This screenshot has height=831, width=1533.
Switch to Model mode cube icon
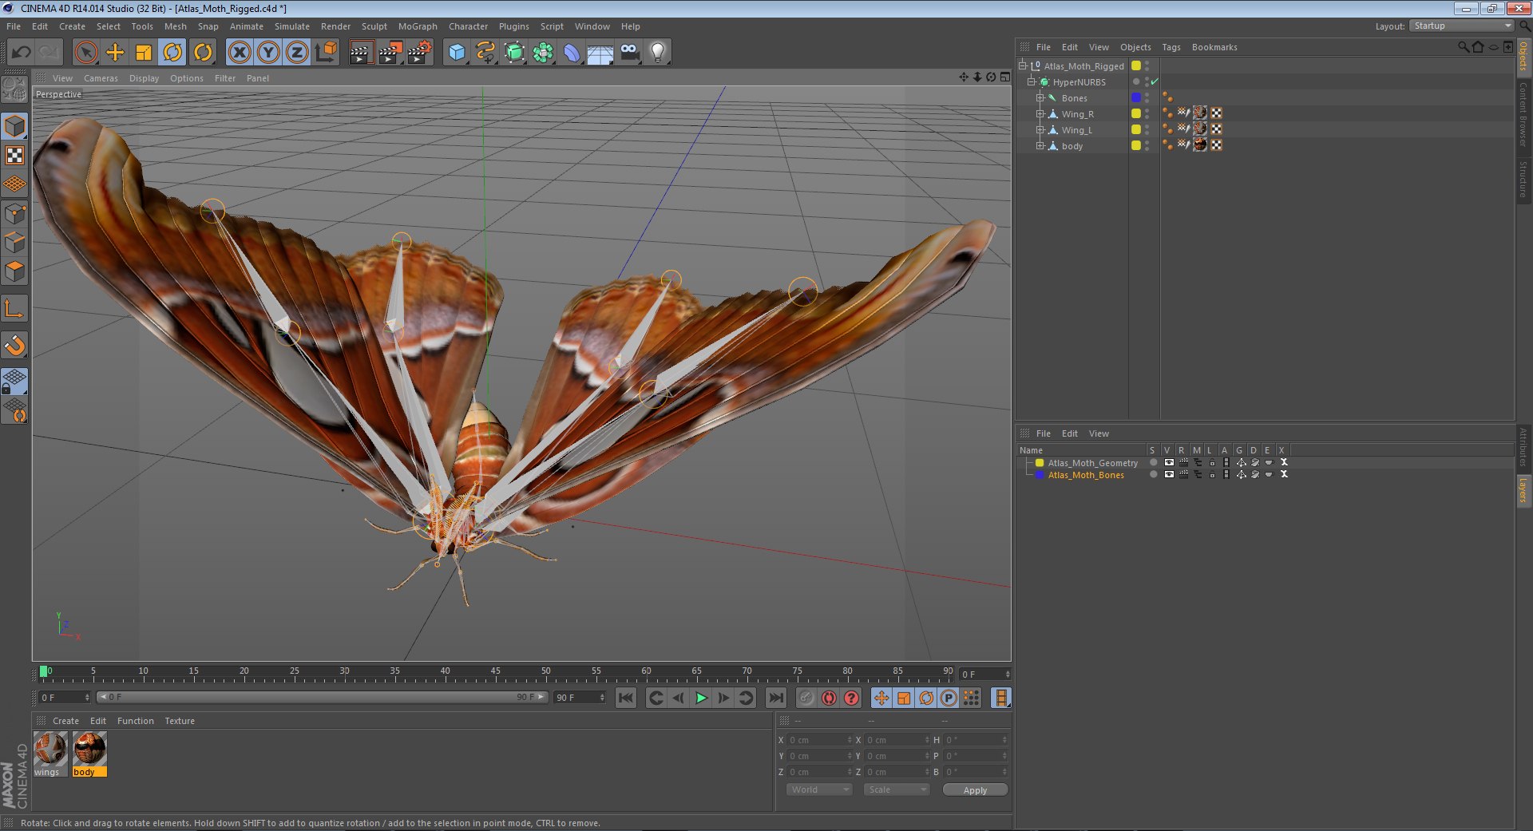pos(15,126)
